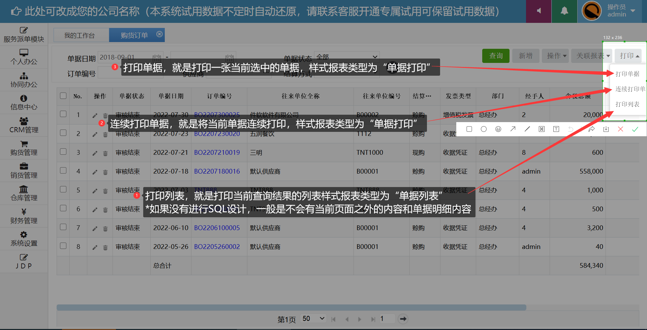Open 仓库管理 module
The width and height of the screenshot is (647, 330).
[x=24, y=193]
